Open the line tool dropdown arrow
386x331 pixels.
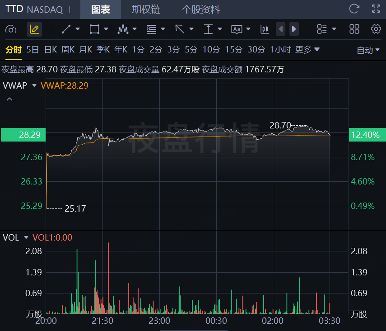pos(78,29)
